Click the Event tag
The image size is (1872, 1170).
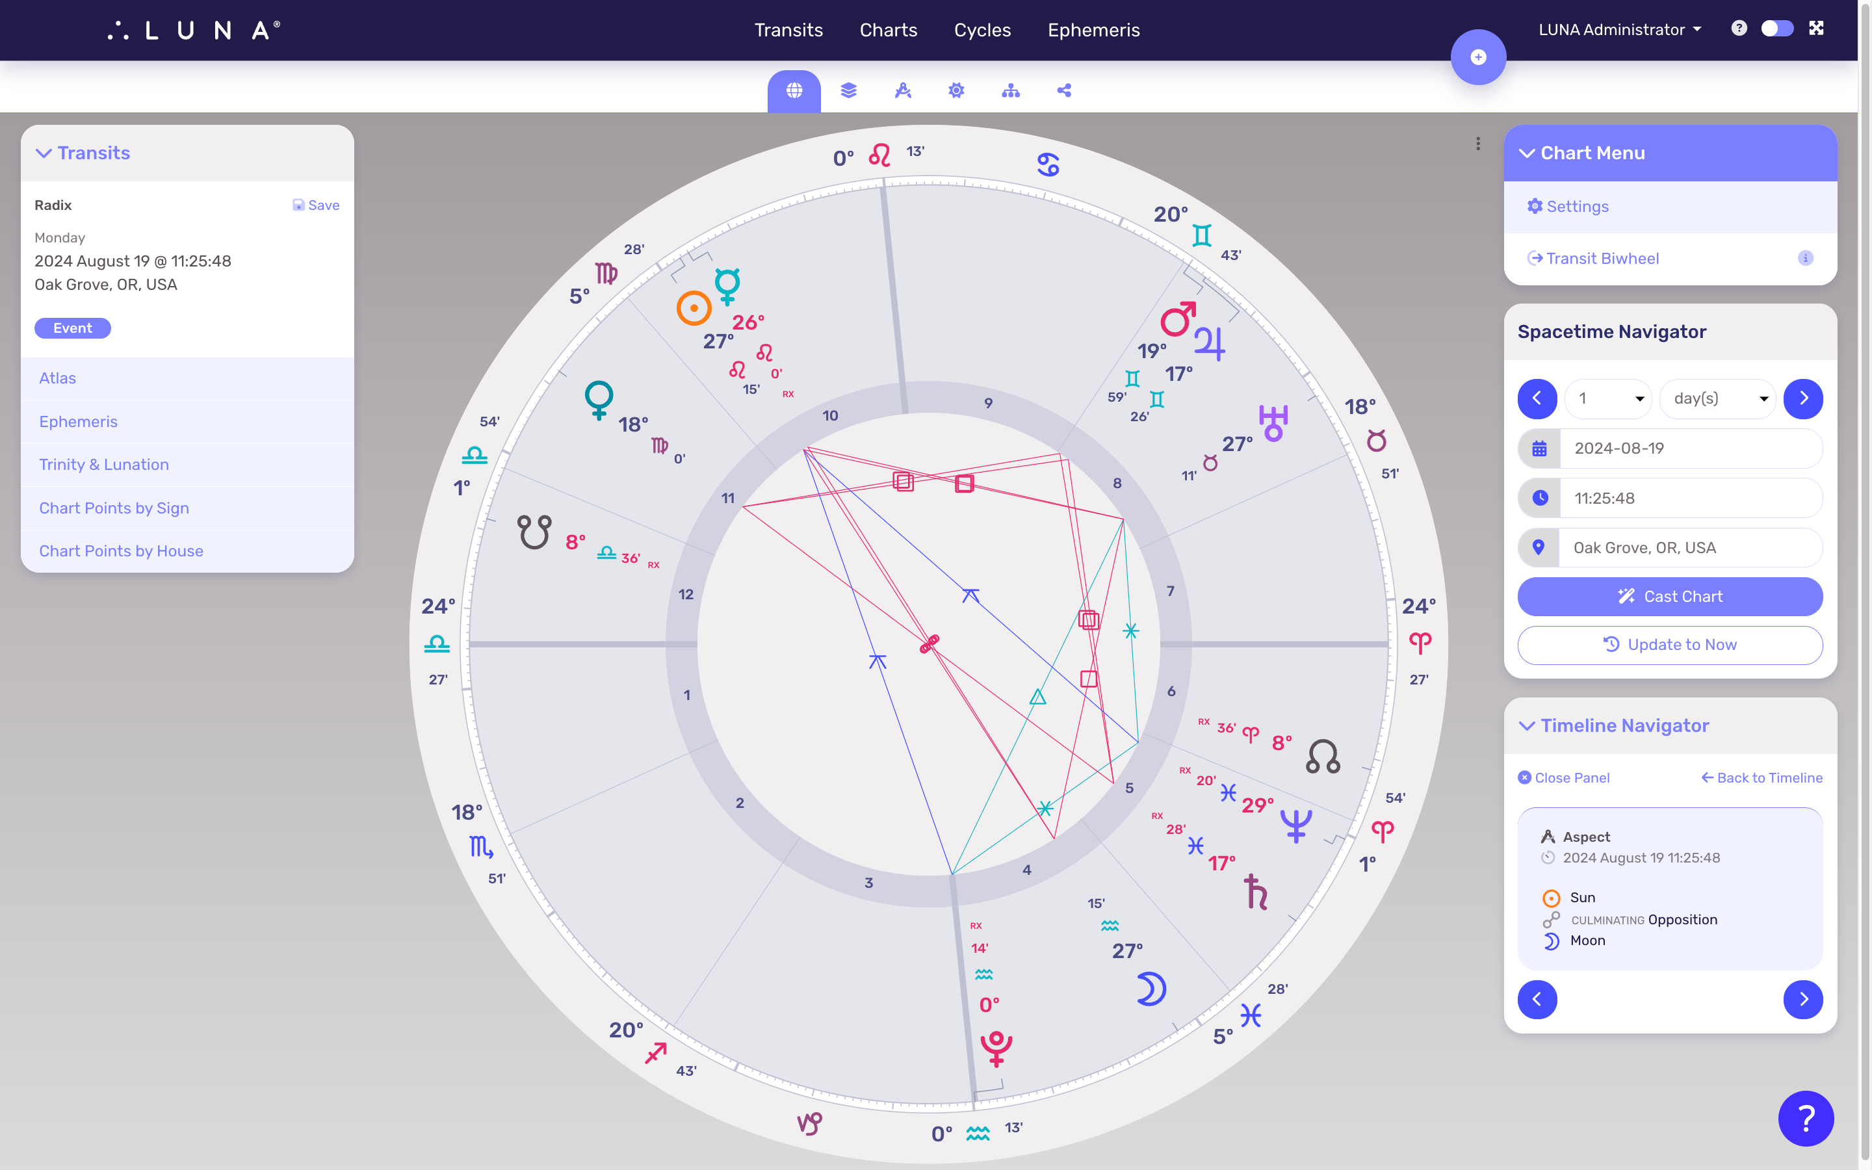73,328
